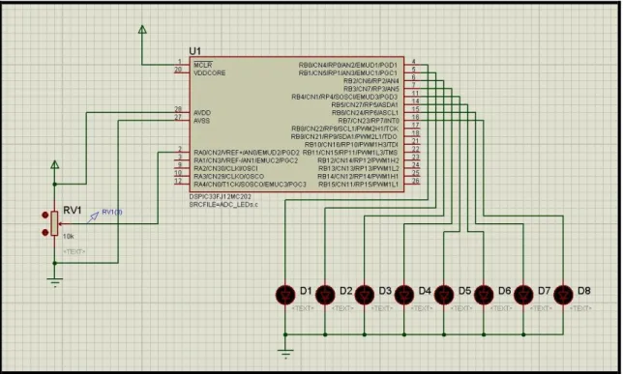Click the D1 reference label
Image resolution: width=623 pixels, height=374 pixels.
(x=306, y=291)
